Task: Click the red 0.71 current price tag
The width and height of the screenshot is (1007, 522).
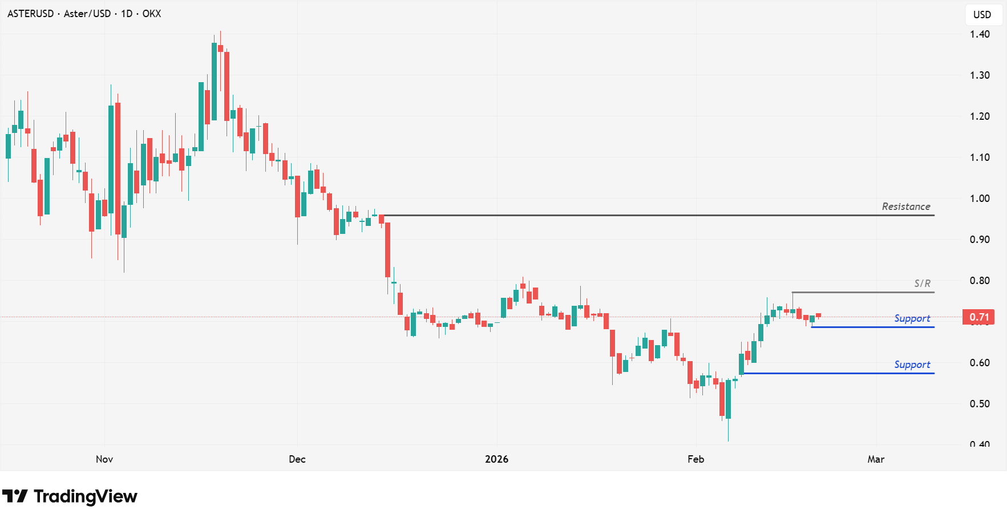Action: click(x=979, y=317)
